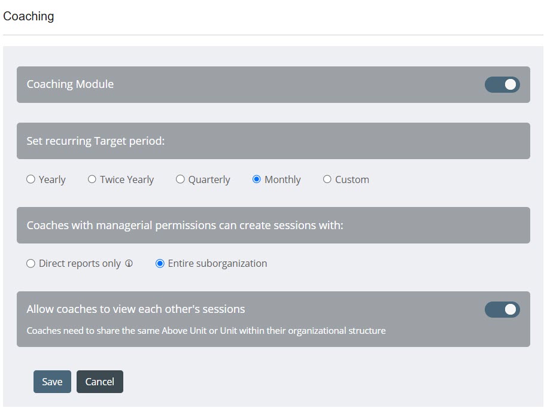Image resolution: width=544 pixels, height=408 pixels.
Task: Click the Coaching page title
Action: (29, 16)
